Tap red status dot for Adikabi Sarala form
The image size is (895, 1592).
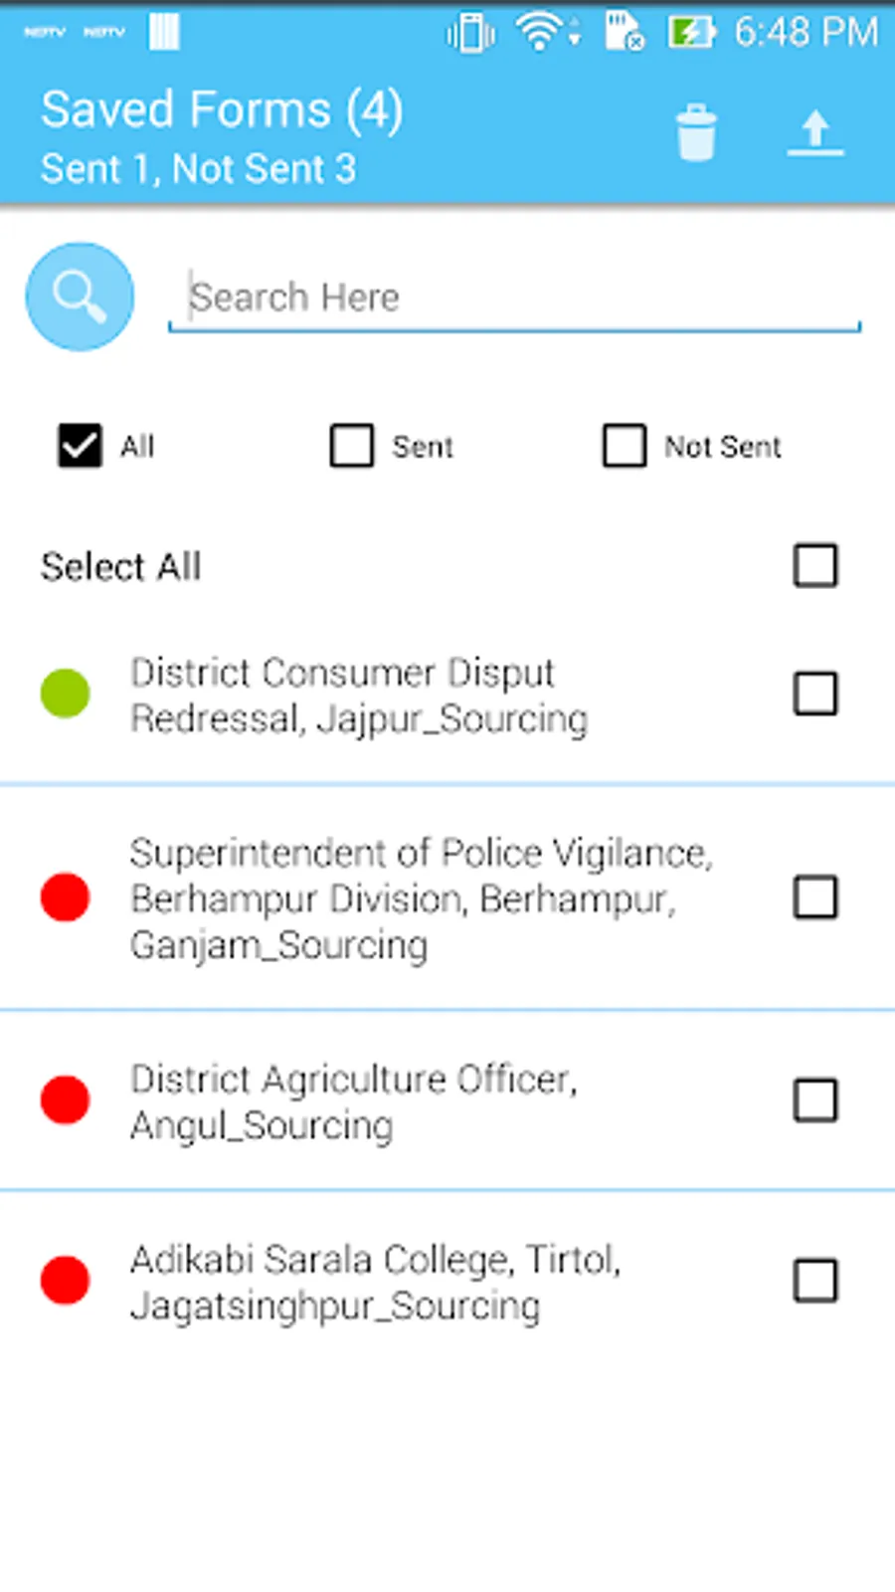pos(66,1281)
